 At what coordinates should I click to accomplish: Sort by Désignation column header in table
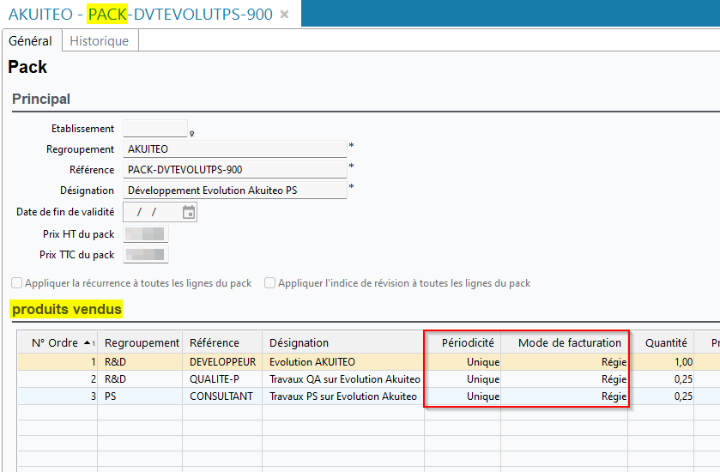pyautogui.click(x=343, y=342)
